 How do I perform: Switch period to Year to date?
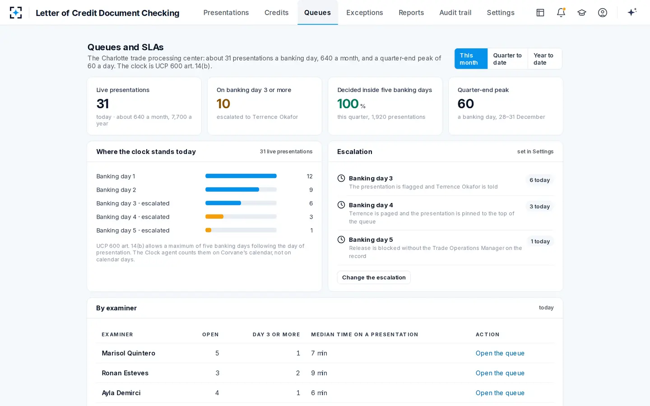pos(545,59)
